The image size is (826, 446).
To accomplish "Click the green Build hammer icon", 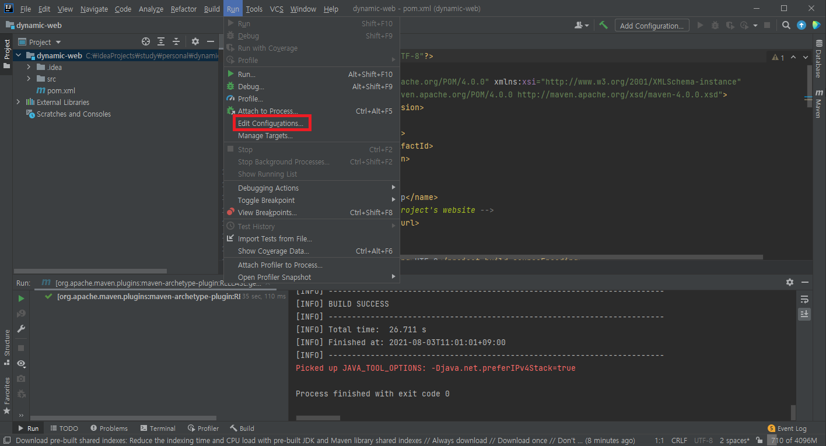I will (x=604, y=25).
